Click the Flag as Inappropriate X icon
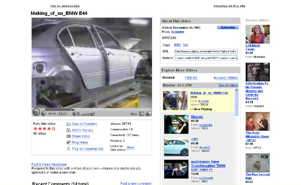Screen dimensions: 301x185 pyautogui.click(x=69, y=149)
